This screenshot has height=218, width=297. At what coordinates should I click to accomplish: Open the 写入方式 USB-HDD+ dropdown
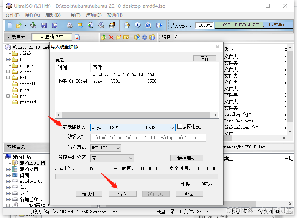click(x=106, y=148)
